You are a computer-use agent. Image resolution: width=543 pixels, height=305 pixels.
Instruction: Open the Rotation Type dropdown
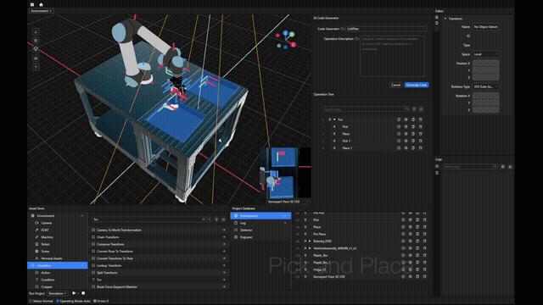pyautogui.click(x=485, y=86)
